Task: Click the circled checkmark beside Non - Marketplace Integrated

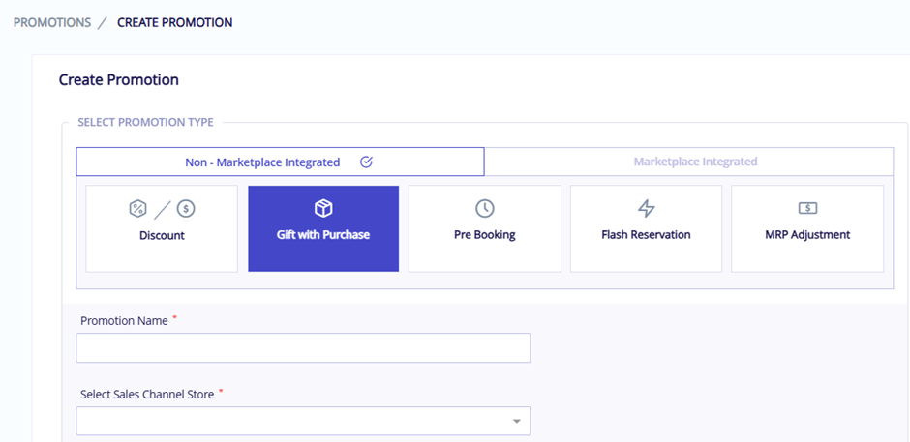Action: (366, 162)
